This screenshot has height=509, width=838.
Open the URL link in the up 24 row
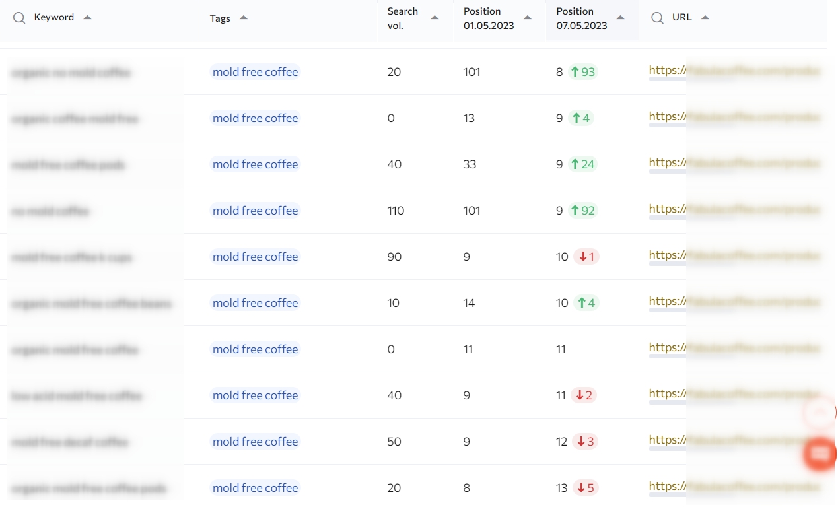[734, 163]
